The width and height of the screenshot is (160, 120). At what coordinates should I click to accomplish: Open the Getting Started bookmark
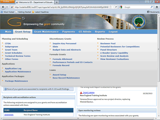[x=23, y=12]
